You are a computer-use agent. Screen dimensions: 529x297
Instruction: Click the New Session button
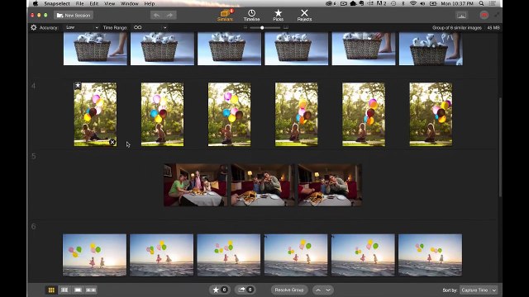pyautogui.click(x=74, y=15)
